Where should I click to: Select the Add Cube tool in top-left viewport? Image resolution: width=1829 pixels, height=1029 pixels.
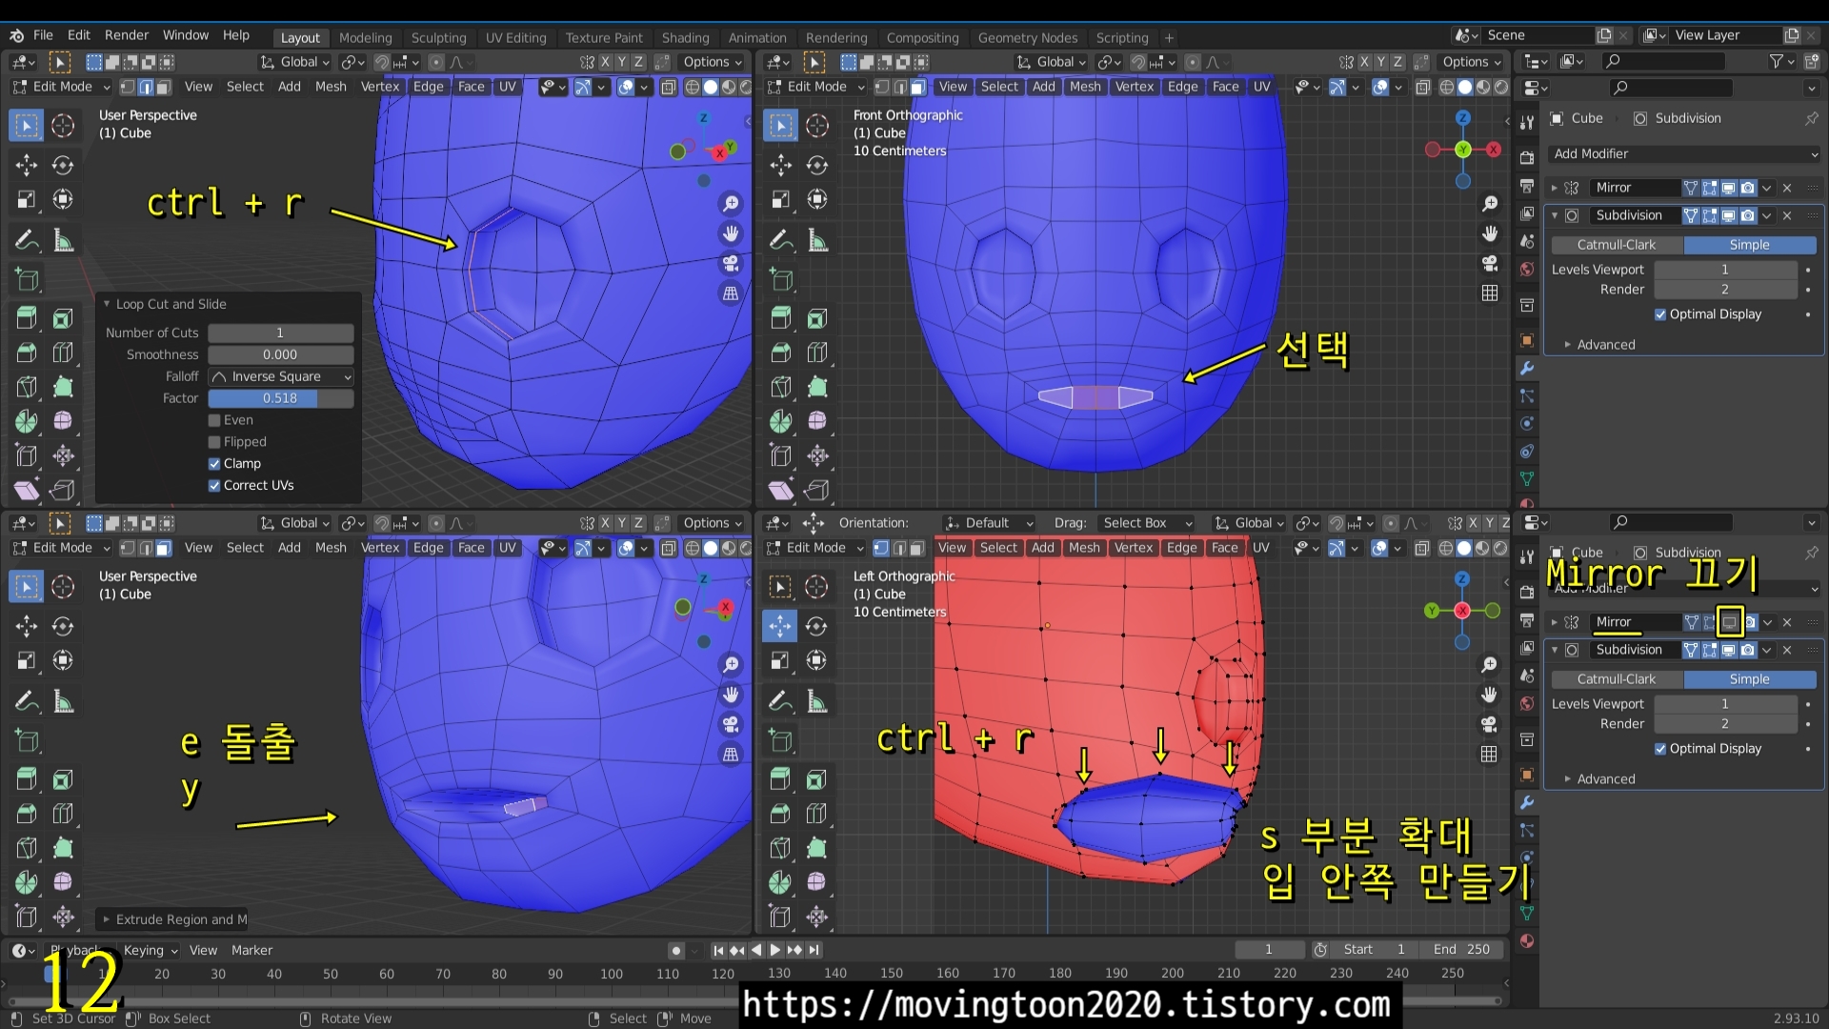[27, 280]
